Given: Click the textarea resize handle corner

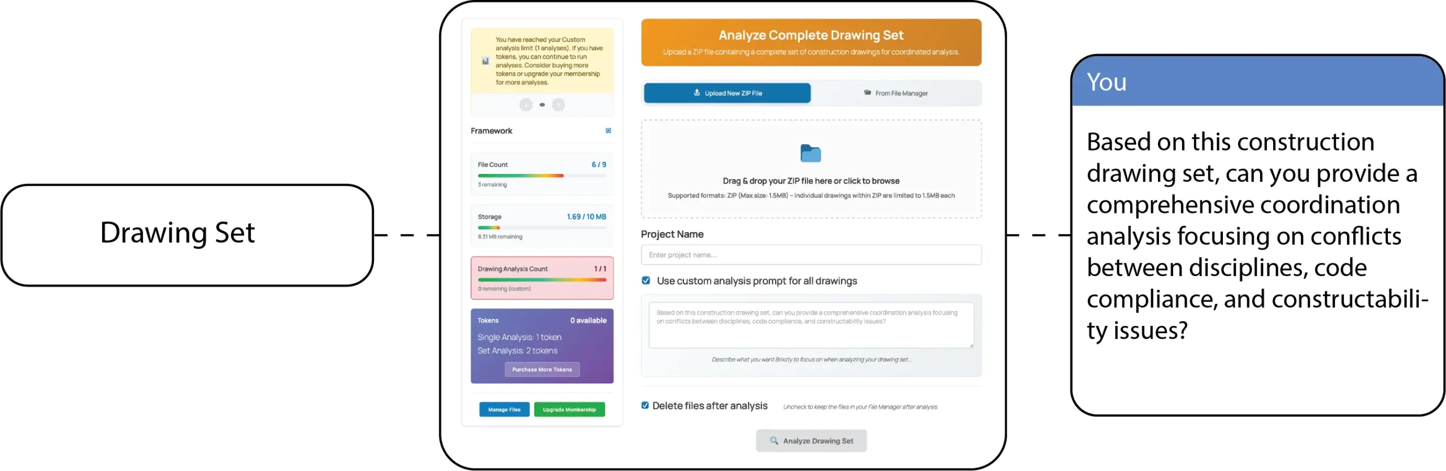Looking at the screenshot, I should [971, 345].
